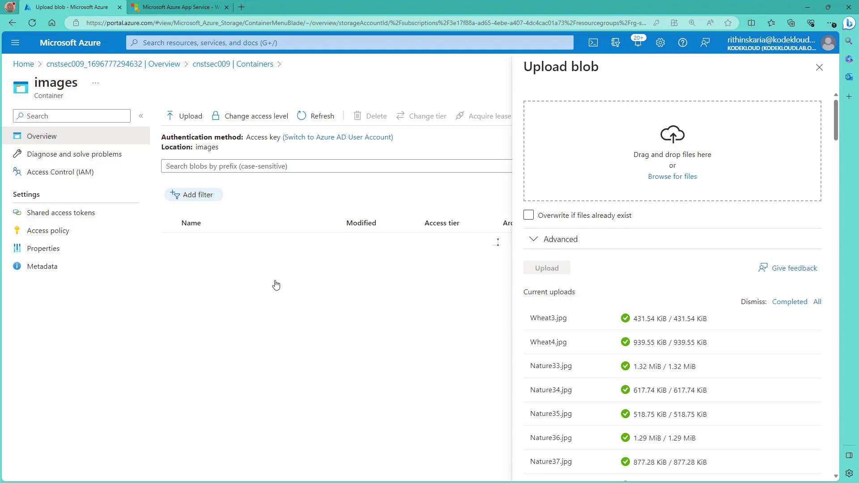Viewport: 859px width, 483px height.
Task: Click the help question mark icon
Action: (682, 42)
